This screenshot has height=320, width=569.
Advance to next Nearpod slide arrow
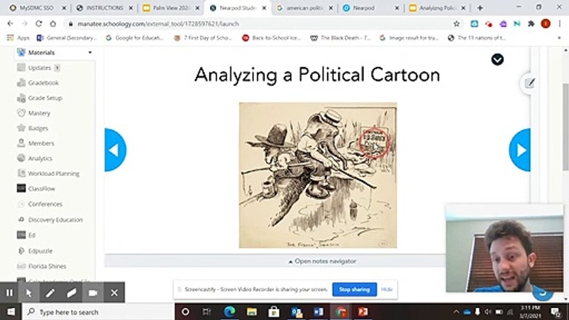(520, 150)
